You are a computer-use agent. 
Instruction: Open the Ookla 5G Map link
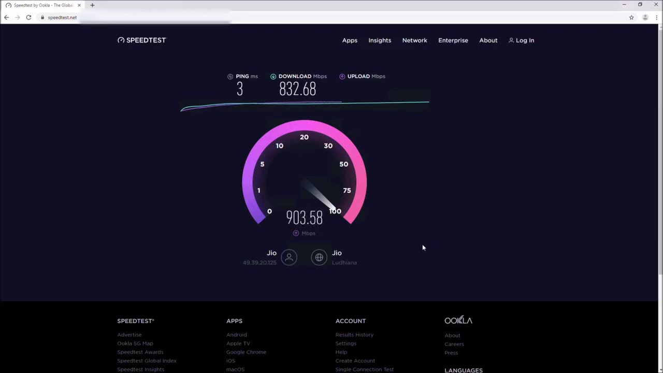(135, 343)
